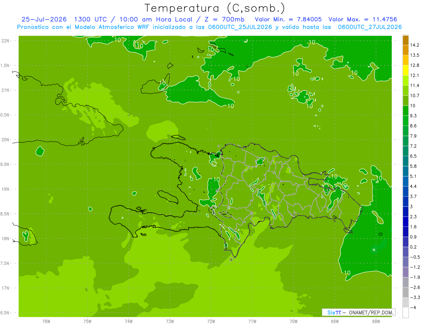Click the teal swatch between 5.8 and 6.5

point(405,161)
